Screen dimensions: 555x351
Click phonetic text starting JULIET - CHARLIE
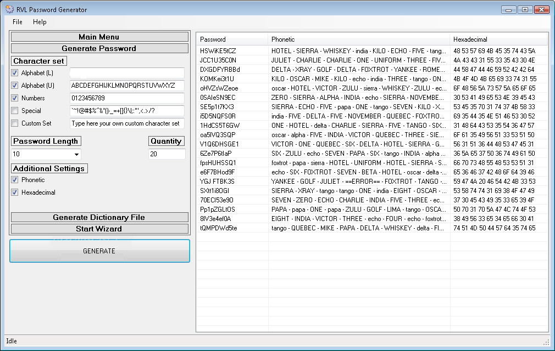pyautogui.click(x=359, y=60)
